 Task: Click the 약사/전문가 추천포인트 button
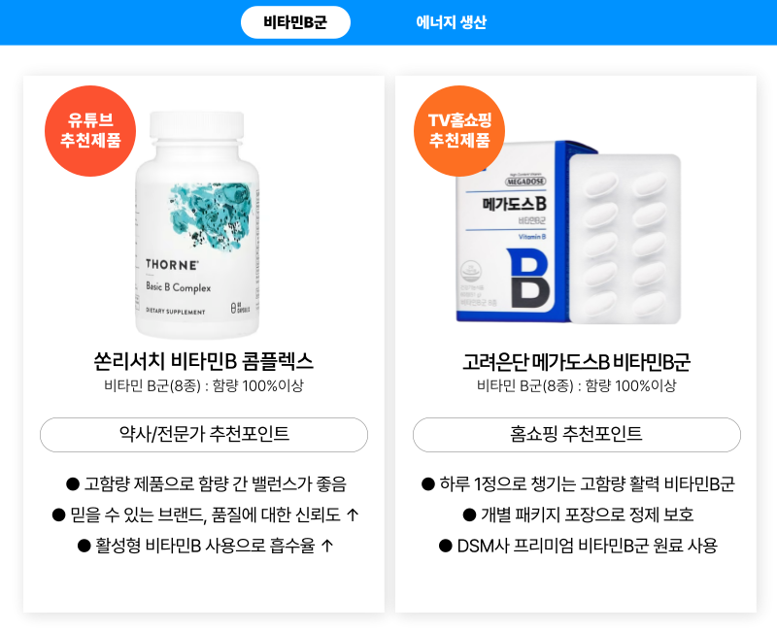tap(204, 434)
